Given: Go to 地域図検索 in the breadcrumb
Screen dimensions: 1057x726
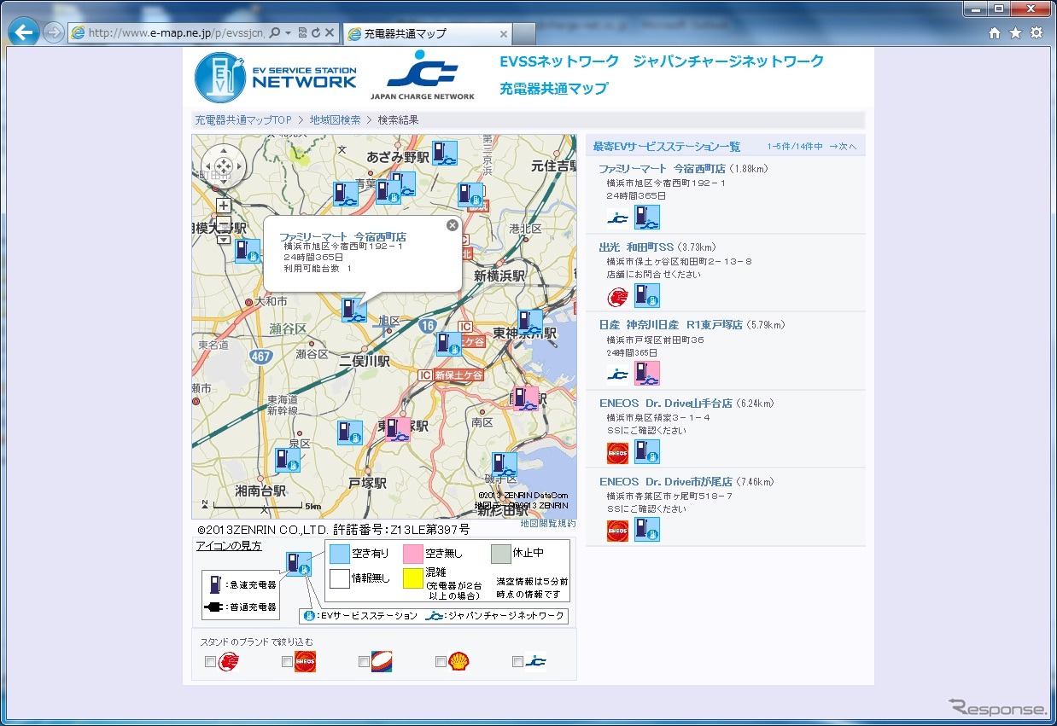Looking at the screenshot, I should (x=335, y=120).
